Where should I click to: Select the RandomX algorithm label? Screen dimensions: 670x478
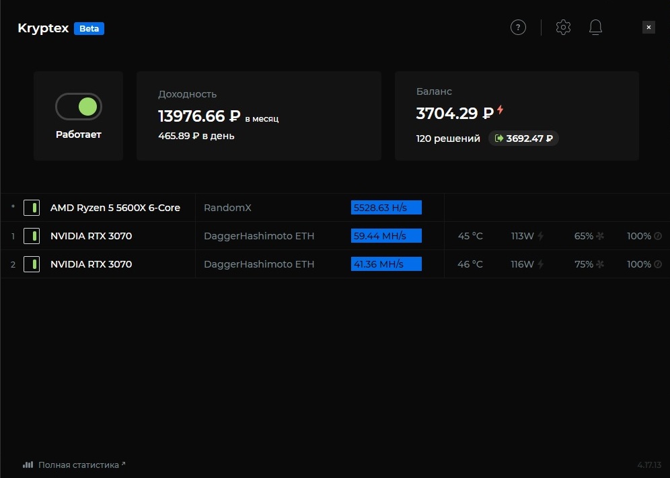point(227,208)
